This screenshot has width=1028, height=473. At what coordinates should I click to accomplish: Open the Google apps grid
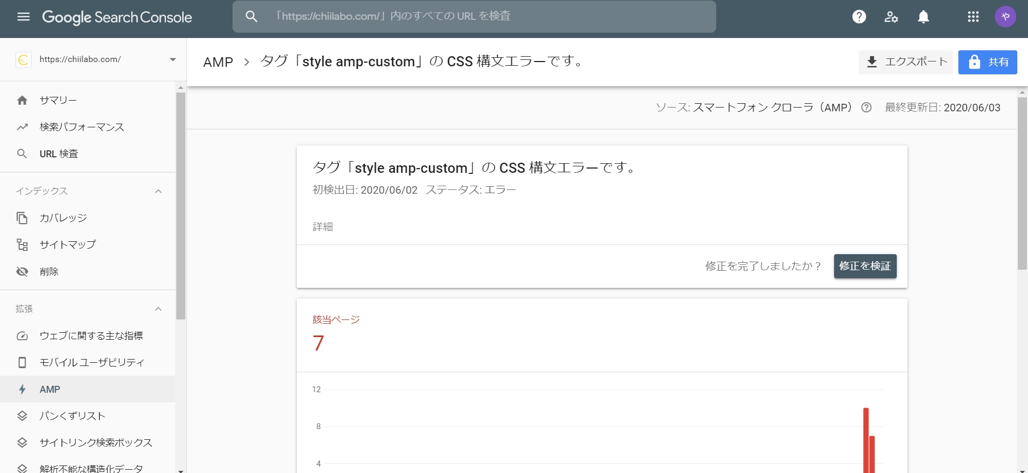(973, 17)
